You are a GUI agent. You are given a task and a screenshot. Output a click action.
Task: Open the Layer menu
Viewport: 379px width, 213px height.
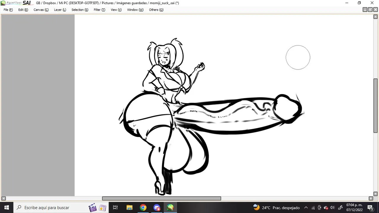click(60, 10)
